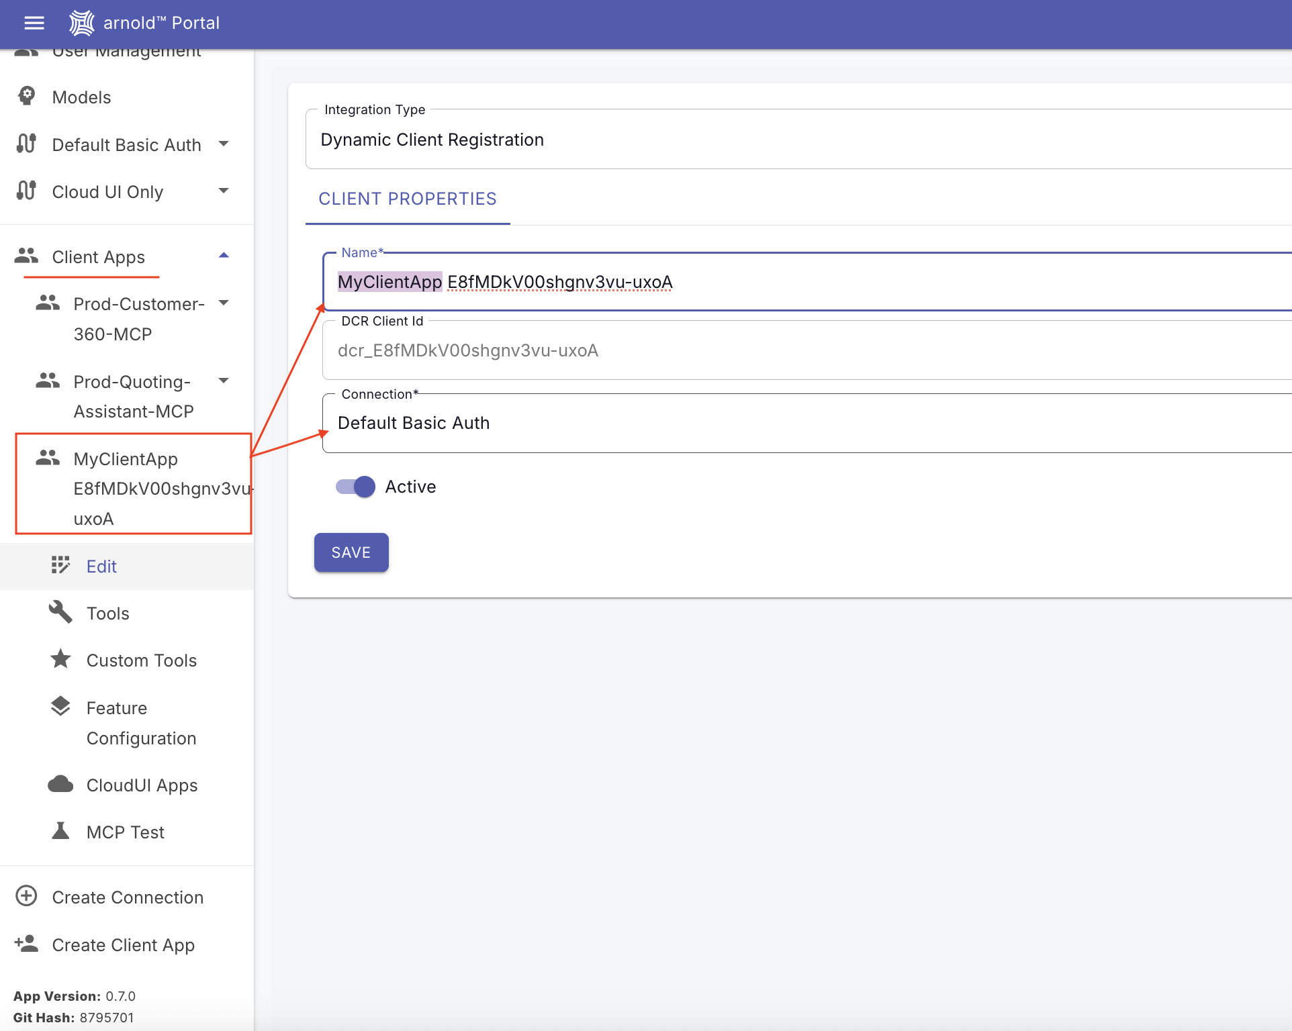Open the MCP Test page

point(127,832)
